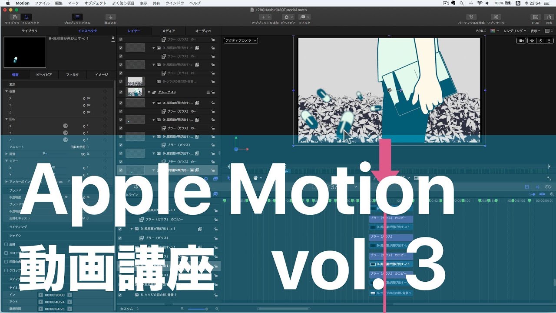Collapse the シアー section

click(x=7, y=160)
